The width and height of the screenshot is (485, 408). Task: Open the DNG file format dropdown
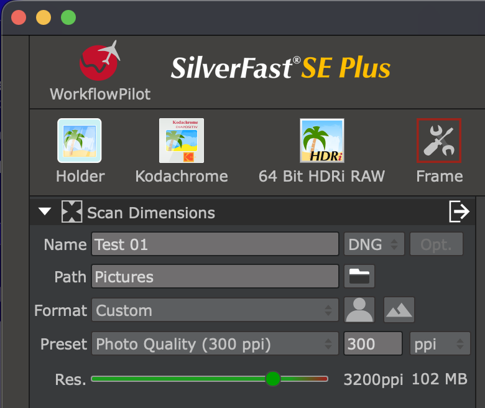pos(374,244)
